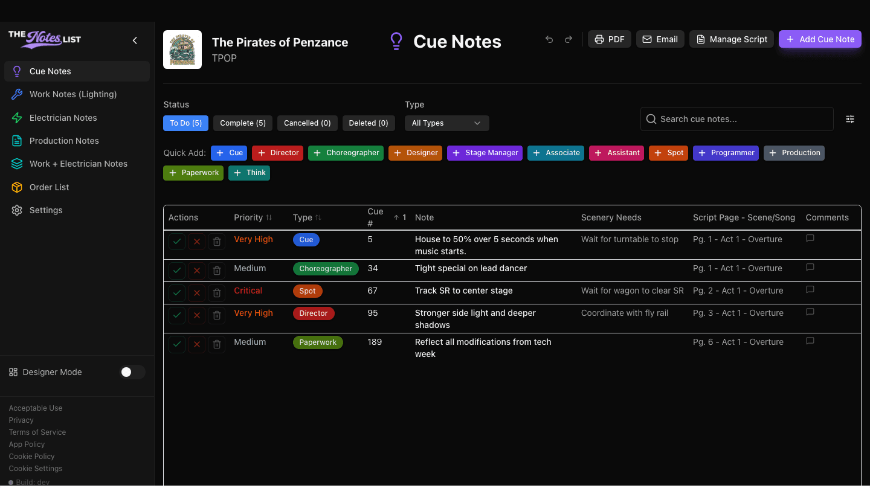Open comments for cue 67

click(810, 290)
